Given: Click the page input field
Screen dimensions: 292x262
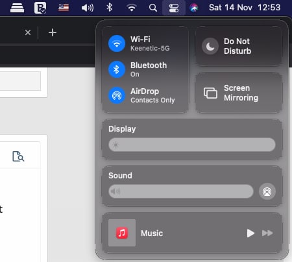Looking at the screenshot, I should coord(20,81).
